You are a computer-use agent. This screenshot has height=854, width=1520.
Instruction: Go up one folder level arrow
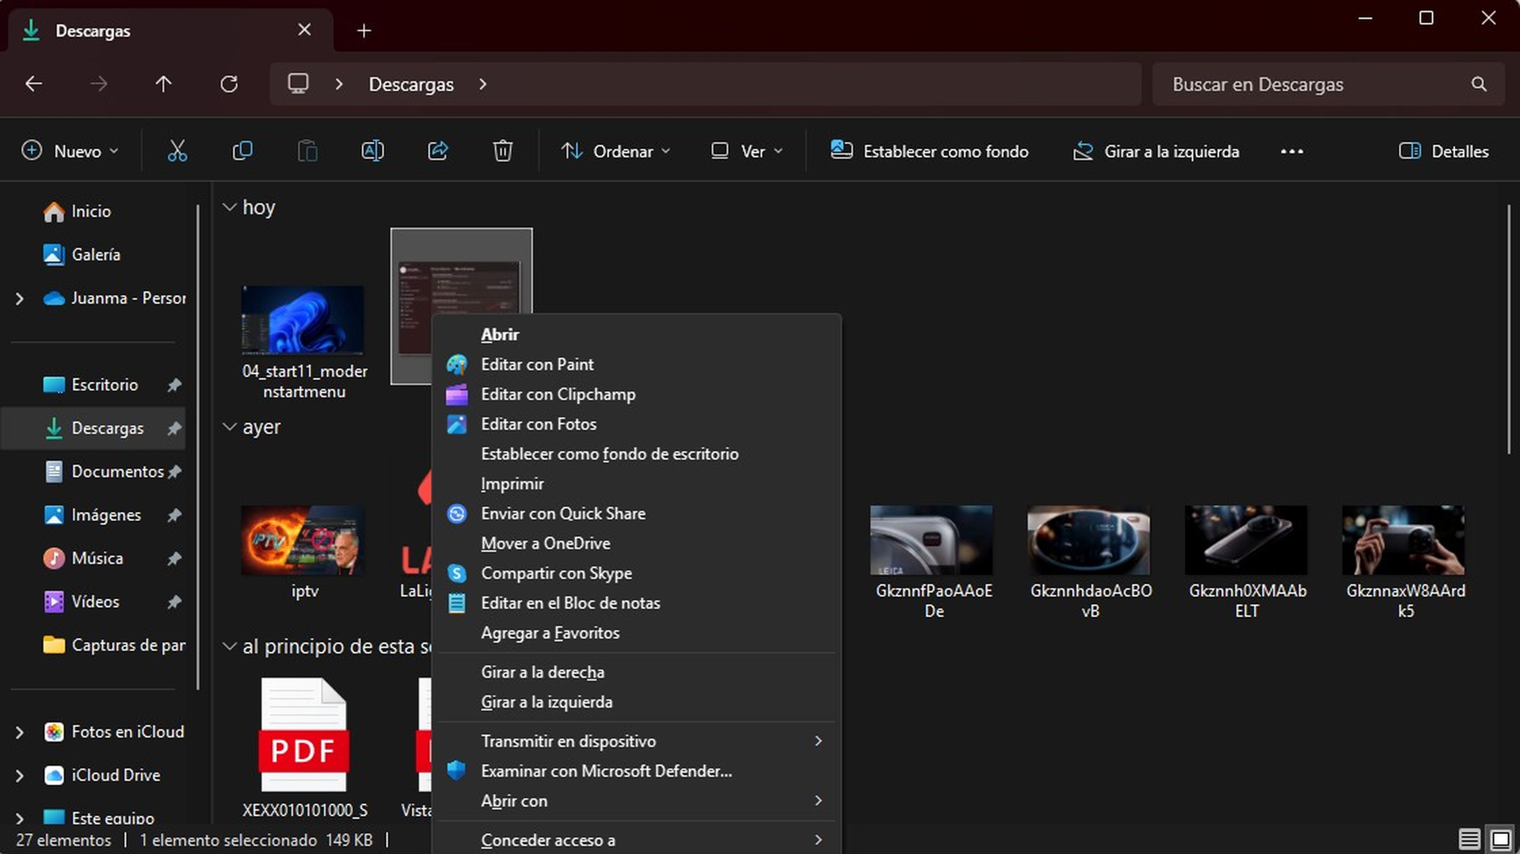click(x=163, y=84)
